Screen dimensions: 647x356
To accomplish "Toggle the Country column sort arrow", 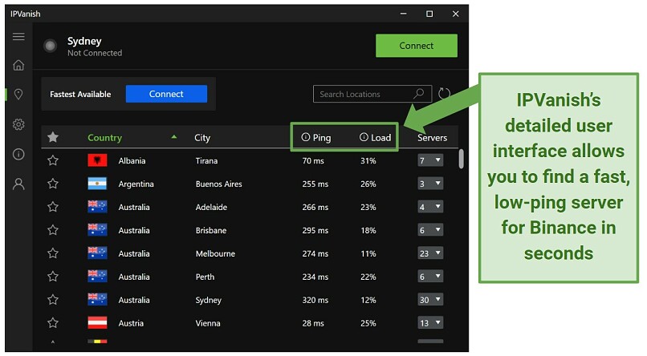I will click(174, 137).
